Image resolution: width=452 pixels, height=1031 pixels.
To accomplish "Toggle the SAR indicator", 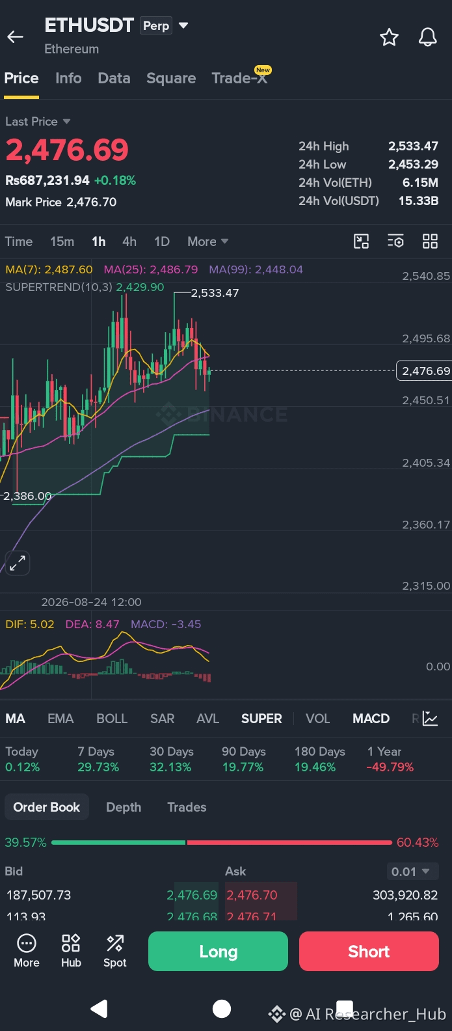I will pos(162,719).
